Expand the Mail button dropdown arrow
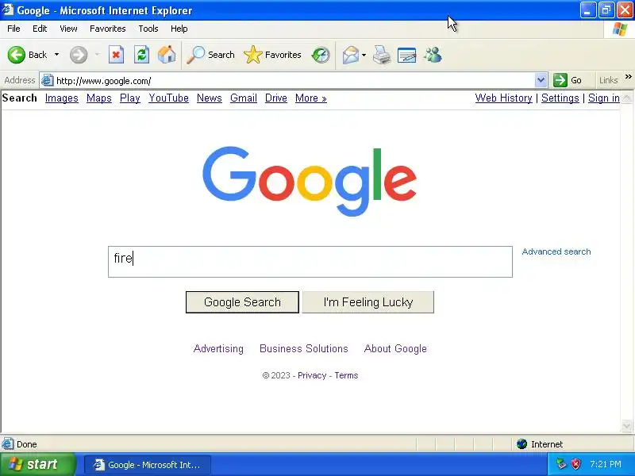The width and height of the screenshot is (635, 476). (364, 55)
